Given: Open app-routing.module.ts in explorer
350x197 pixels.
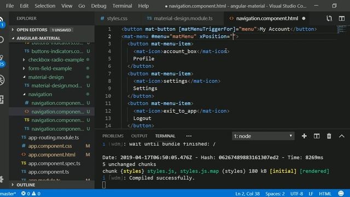Looking at the screenshot, I should (x=54, y=137).
